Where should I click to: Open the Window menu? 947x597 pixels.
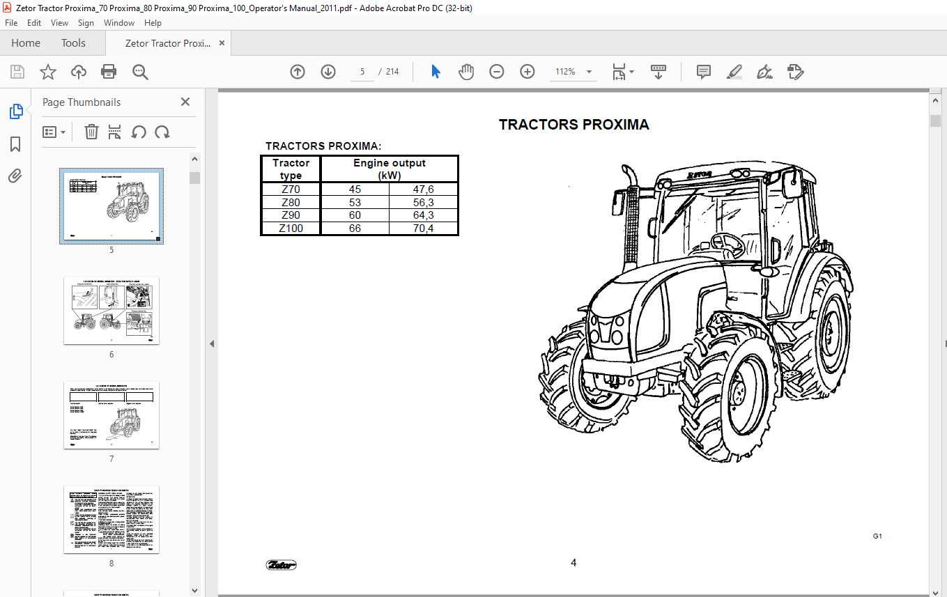click(x=119, y=23)
